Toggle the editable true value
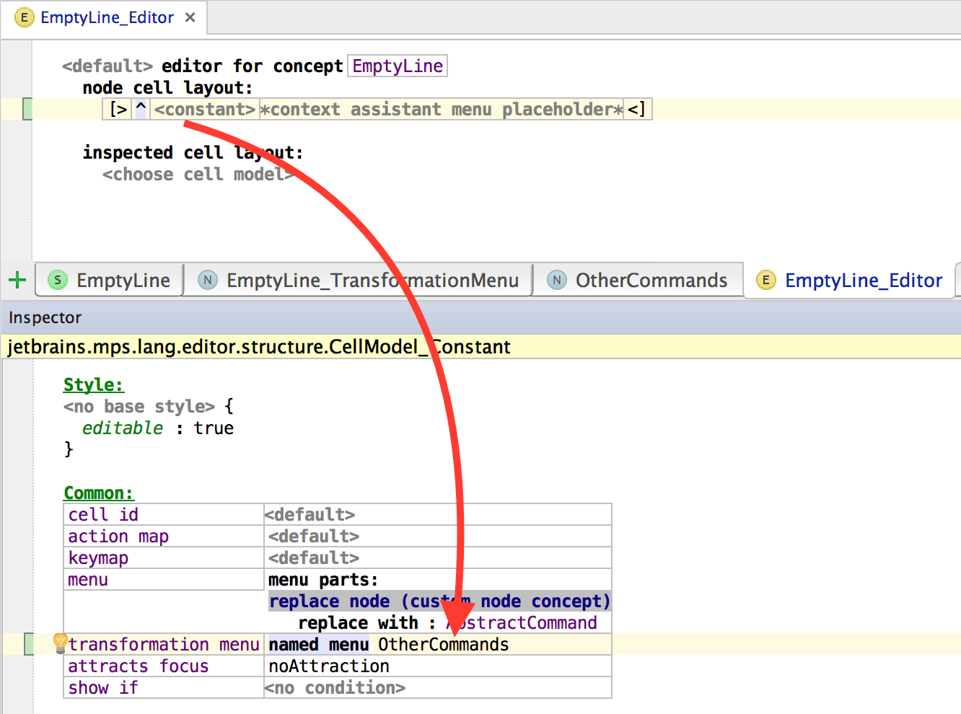This screenshot has height=714, width=961. click(x=214, y=428)
